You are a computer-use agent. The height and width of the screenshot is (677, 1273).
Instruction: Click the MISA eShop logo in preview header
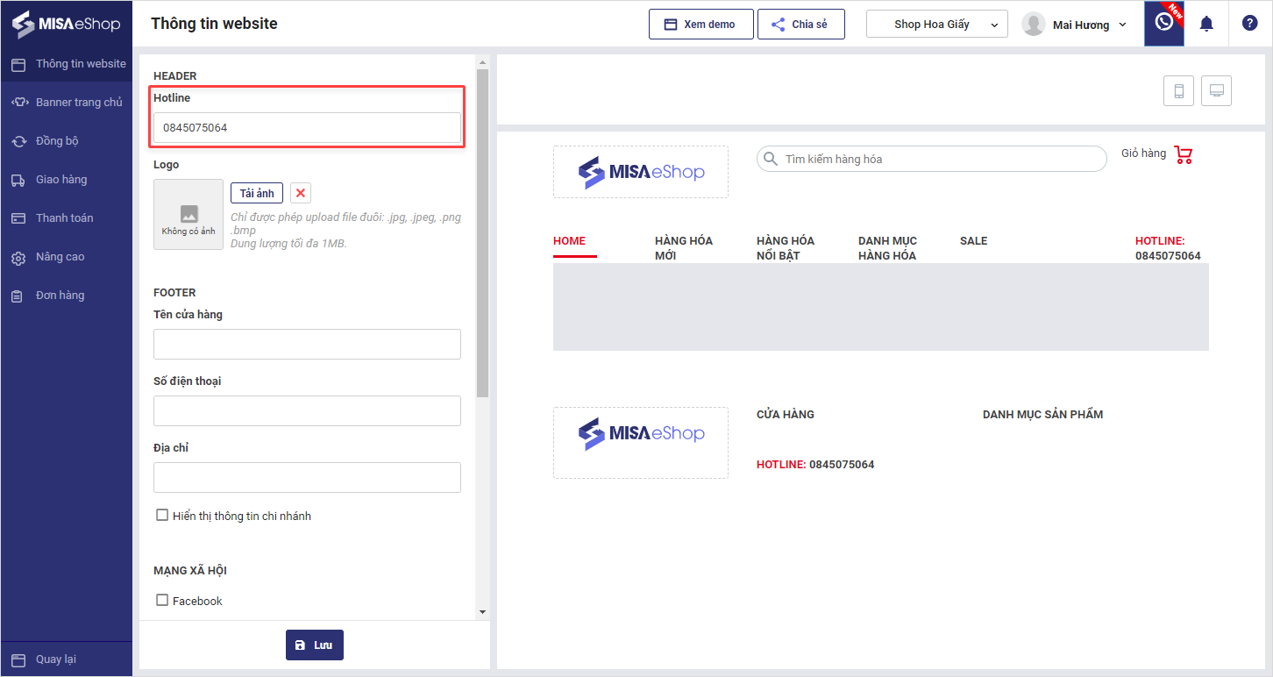pos(641,172)
